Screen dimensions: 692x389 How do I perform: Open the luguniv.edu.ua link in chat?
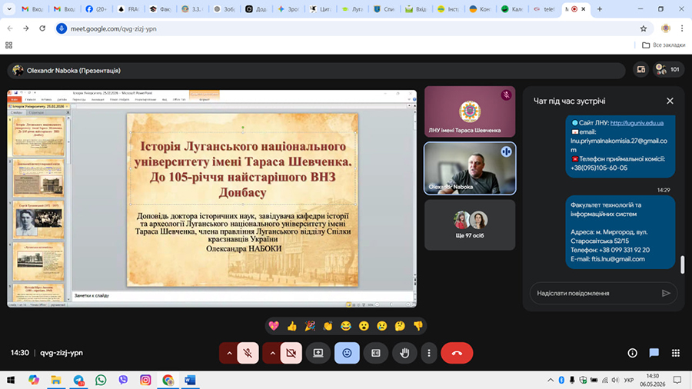click(637, 123)
